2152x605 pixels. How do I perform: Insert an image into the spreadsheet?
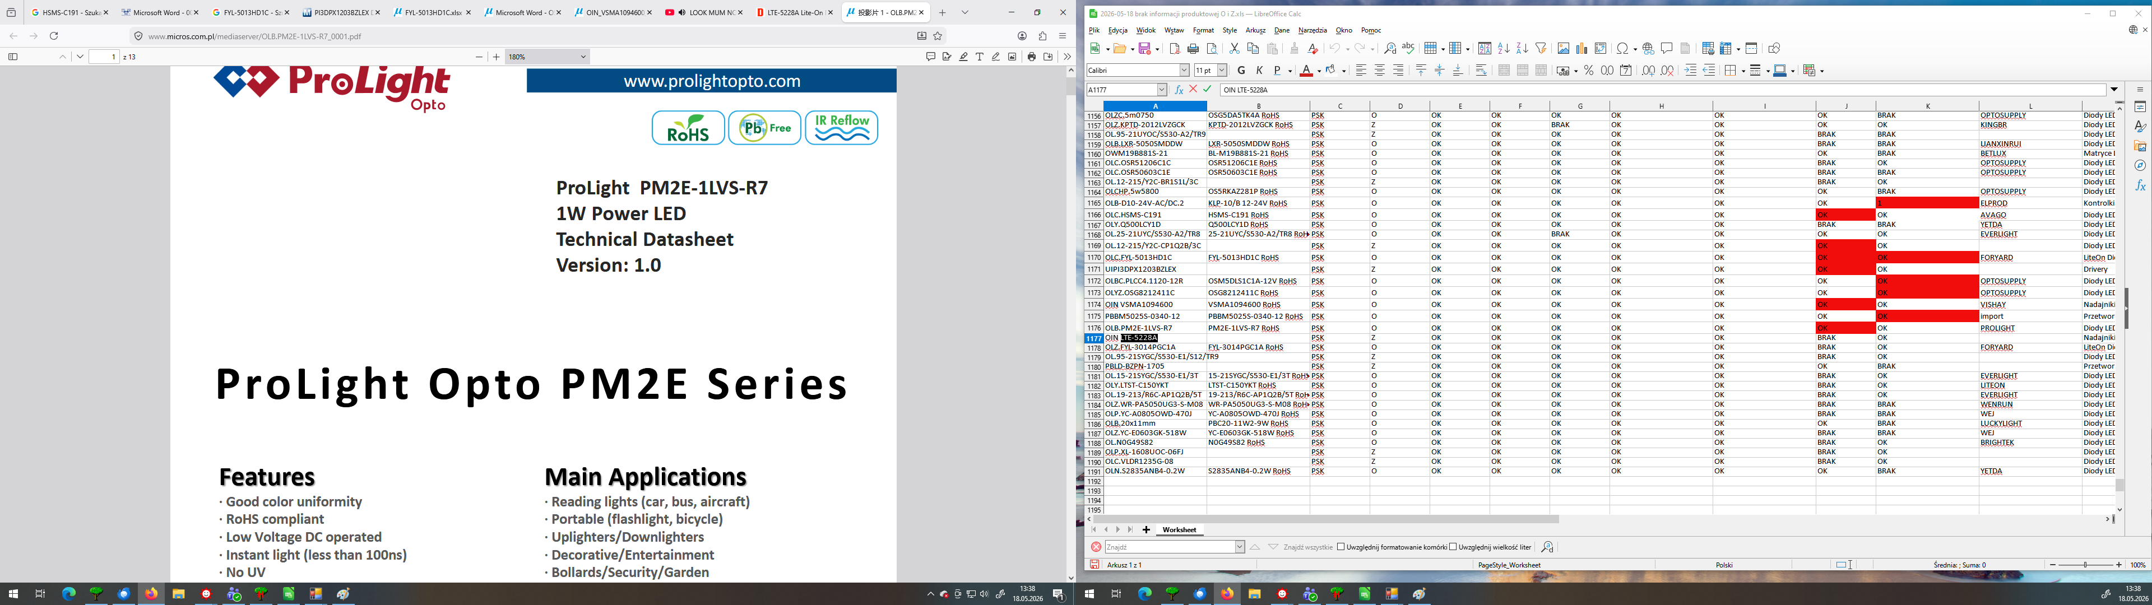(1563, 49)
